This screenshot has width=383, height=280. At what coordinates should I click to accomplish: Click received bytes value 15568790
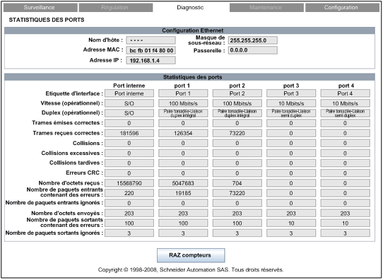click(x=129, y=183)
